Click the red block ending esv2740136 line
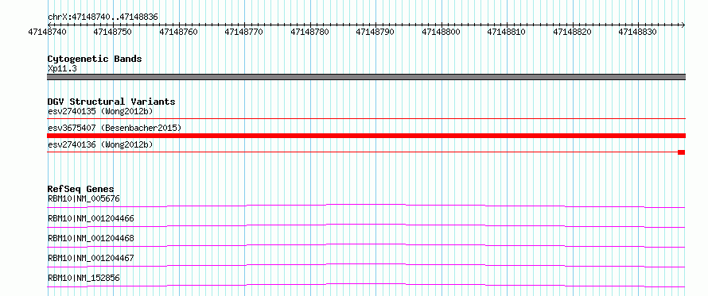This screenshot has height=296, width=708. (682, 152)
